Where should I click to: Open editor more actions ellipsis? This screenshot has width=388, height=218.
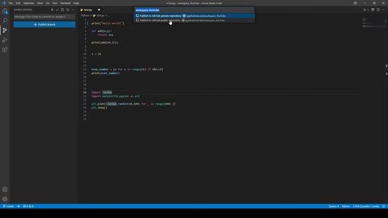tap(383, 10)
